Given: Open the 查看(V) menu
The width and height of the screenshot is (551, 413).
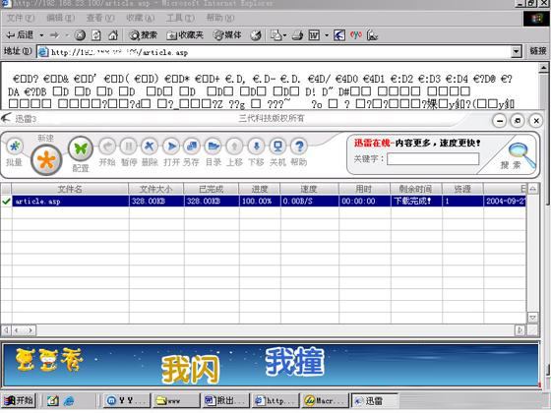Looking at the screenshot, I should [100, 18].
